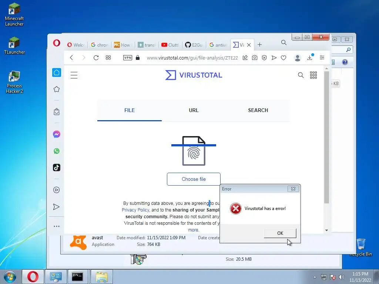Switch to the Welcome Opera tab
Viewport: 379px width, 284px height.
76,45
